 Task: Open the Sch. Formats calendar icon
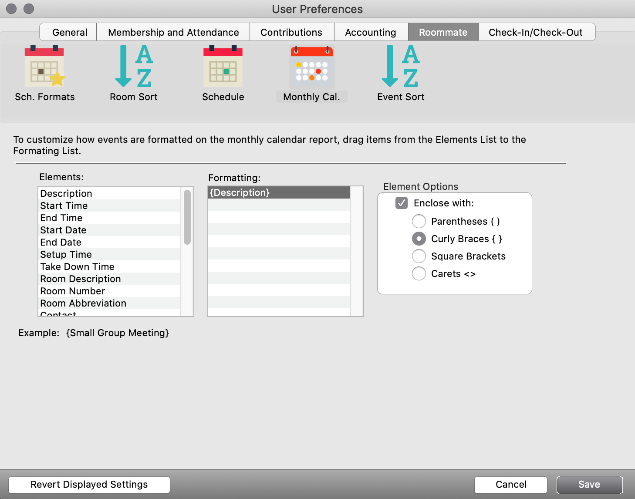coord(44,67)
